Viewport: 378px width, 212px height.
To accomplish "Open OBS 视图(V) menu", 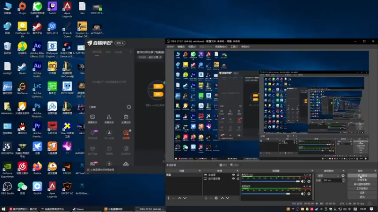I will coord(192,47).
